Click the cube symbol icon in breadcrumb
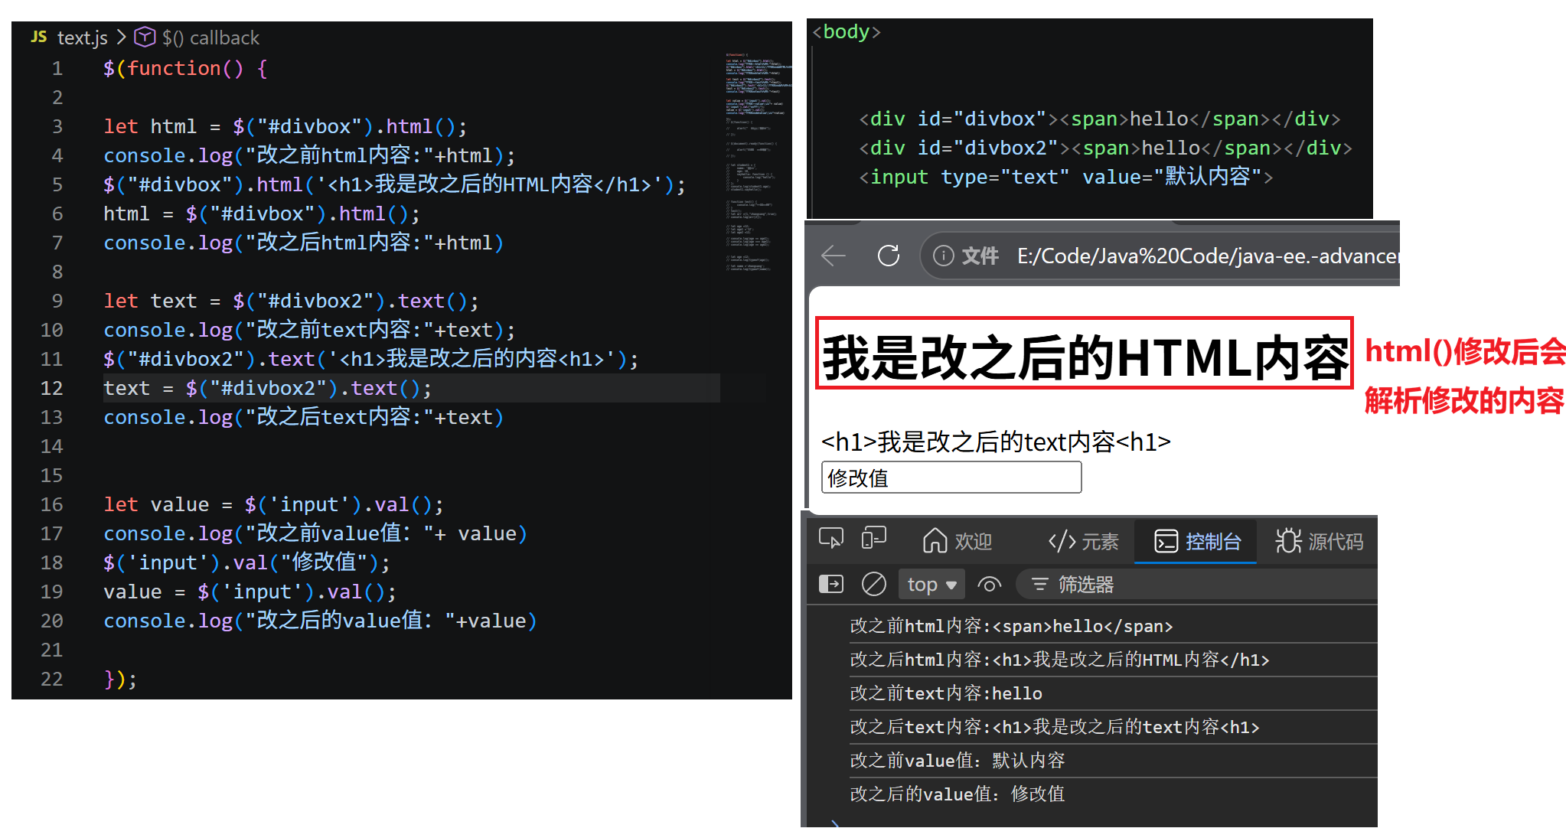This screenshot has height=828, width=1566. point(145,37)
